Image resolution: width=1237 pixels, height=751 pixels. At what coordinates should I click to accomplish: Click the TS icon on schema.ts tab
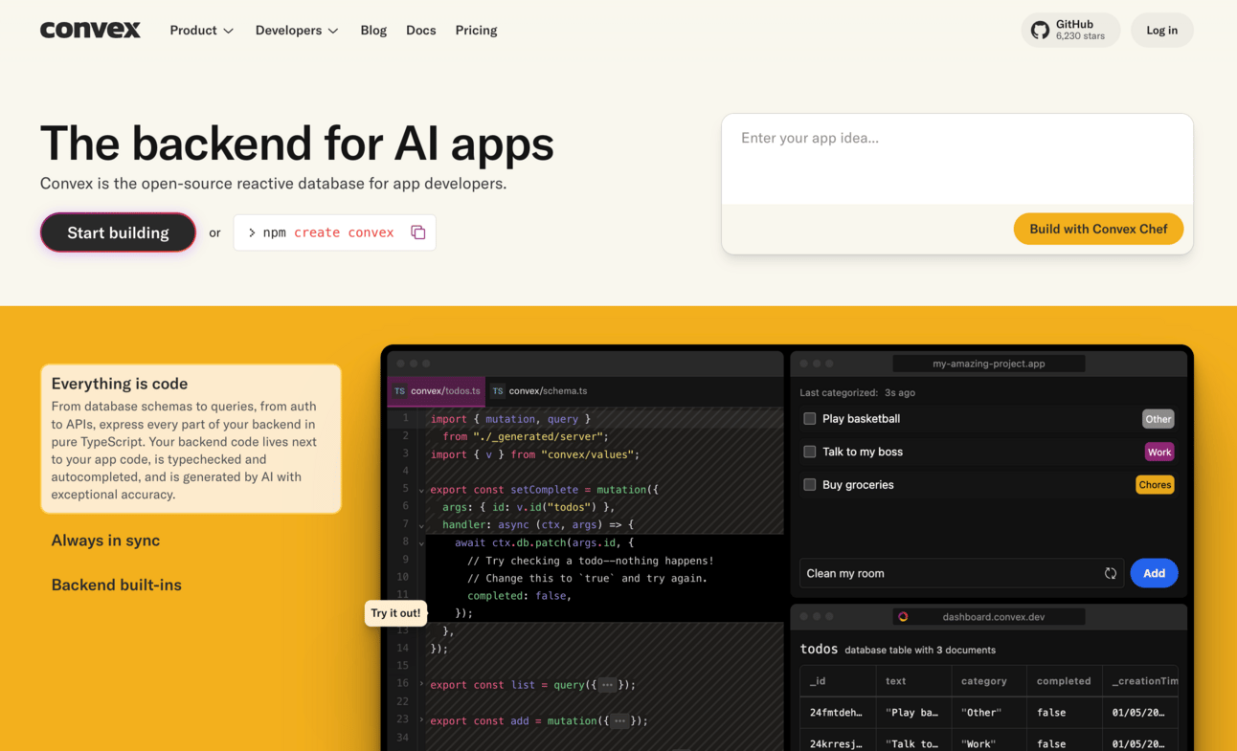498,391
